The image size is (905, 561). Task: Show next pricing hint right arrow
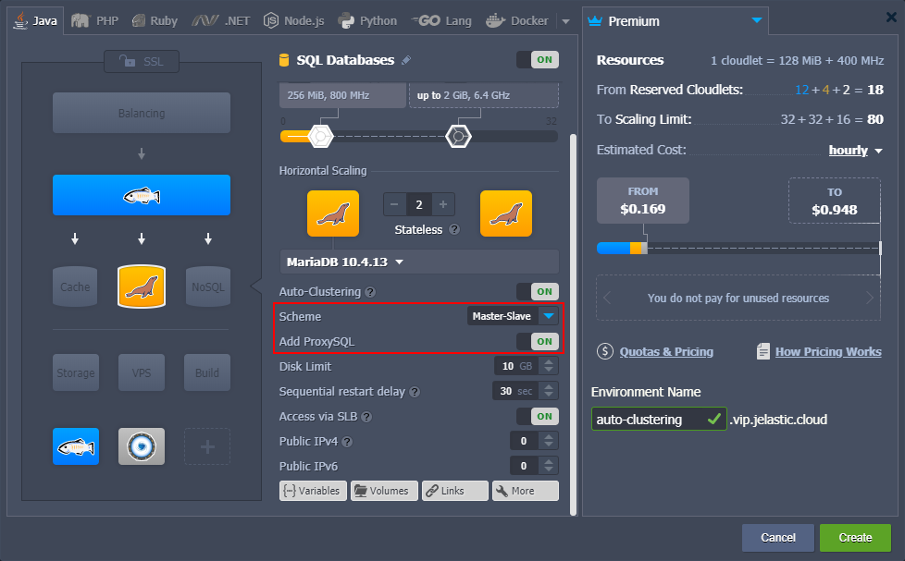870,299
